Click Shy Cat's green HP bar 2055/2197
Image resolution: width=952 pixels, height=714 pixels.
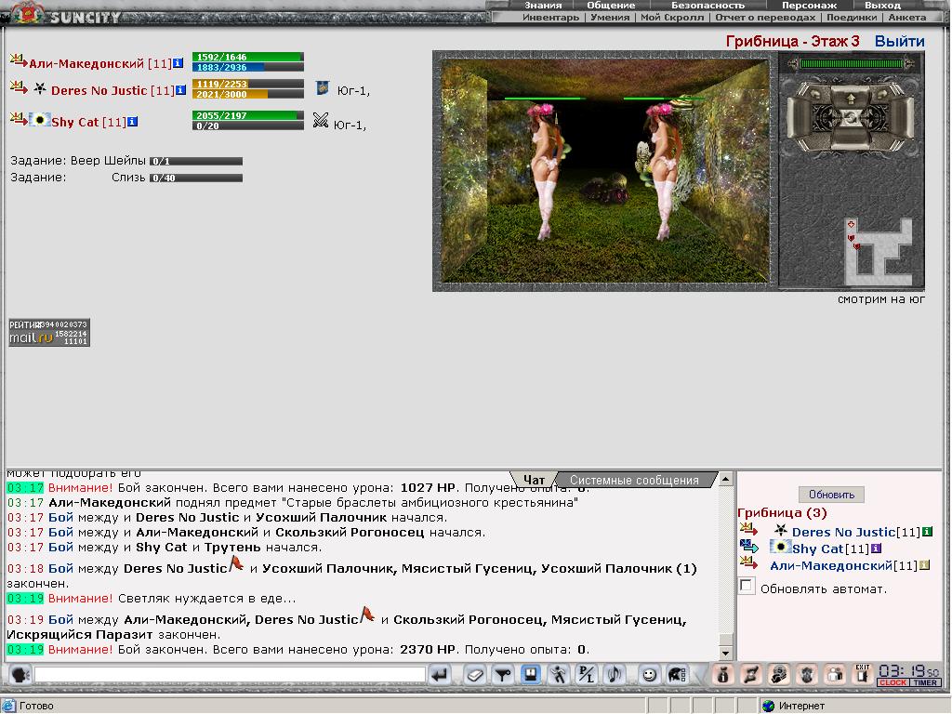[247, 115]
